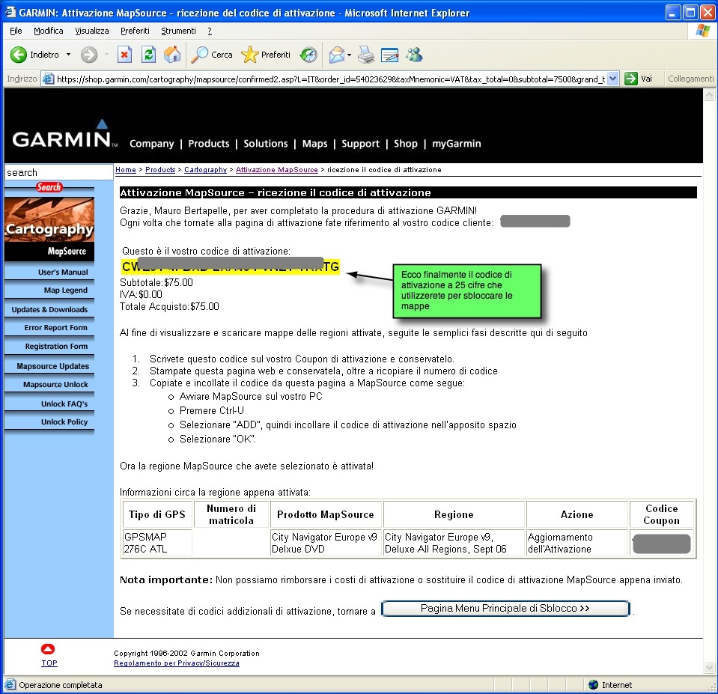Open the Visualizza menu
This screenshot has width=718, height=694.
tap(91, 31)
